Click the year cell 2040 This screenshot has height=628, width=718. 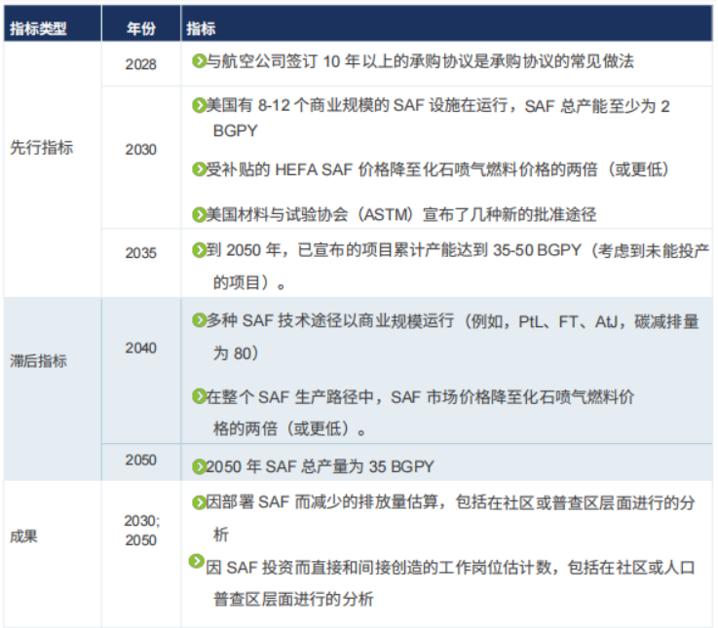click(x=141, y=371)
